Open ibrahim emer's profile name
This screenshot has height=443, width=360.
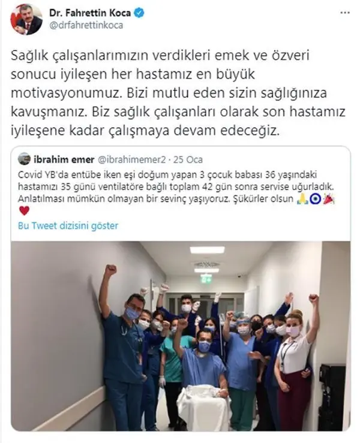click(64, 159)
